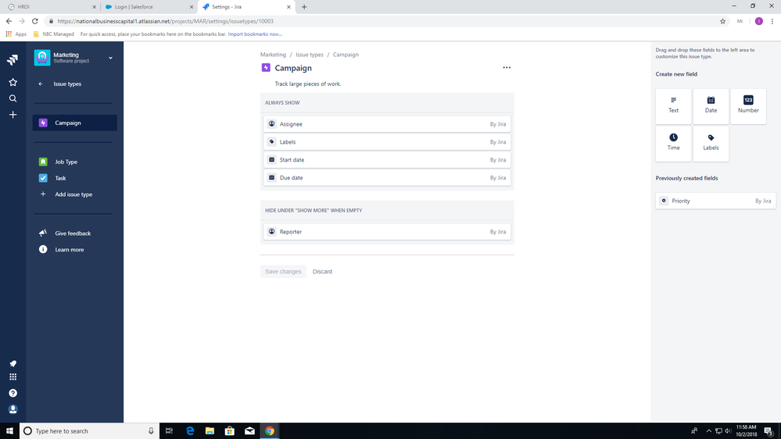Select the Reporter field row
Screen dimensions: 781x439
point(387,232)
